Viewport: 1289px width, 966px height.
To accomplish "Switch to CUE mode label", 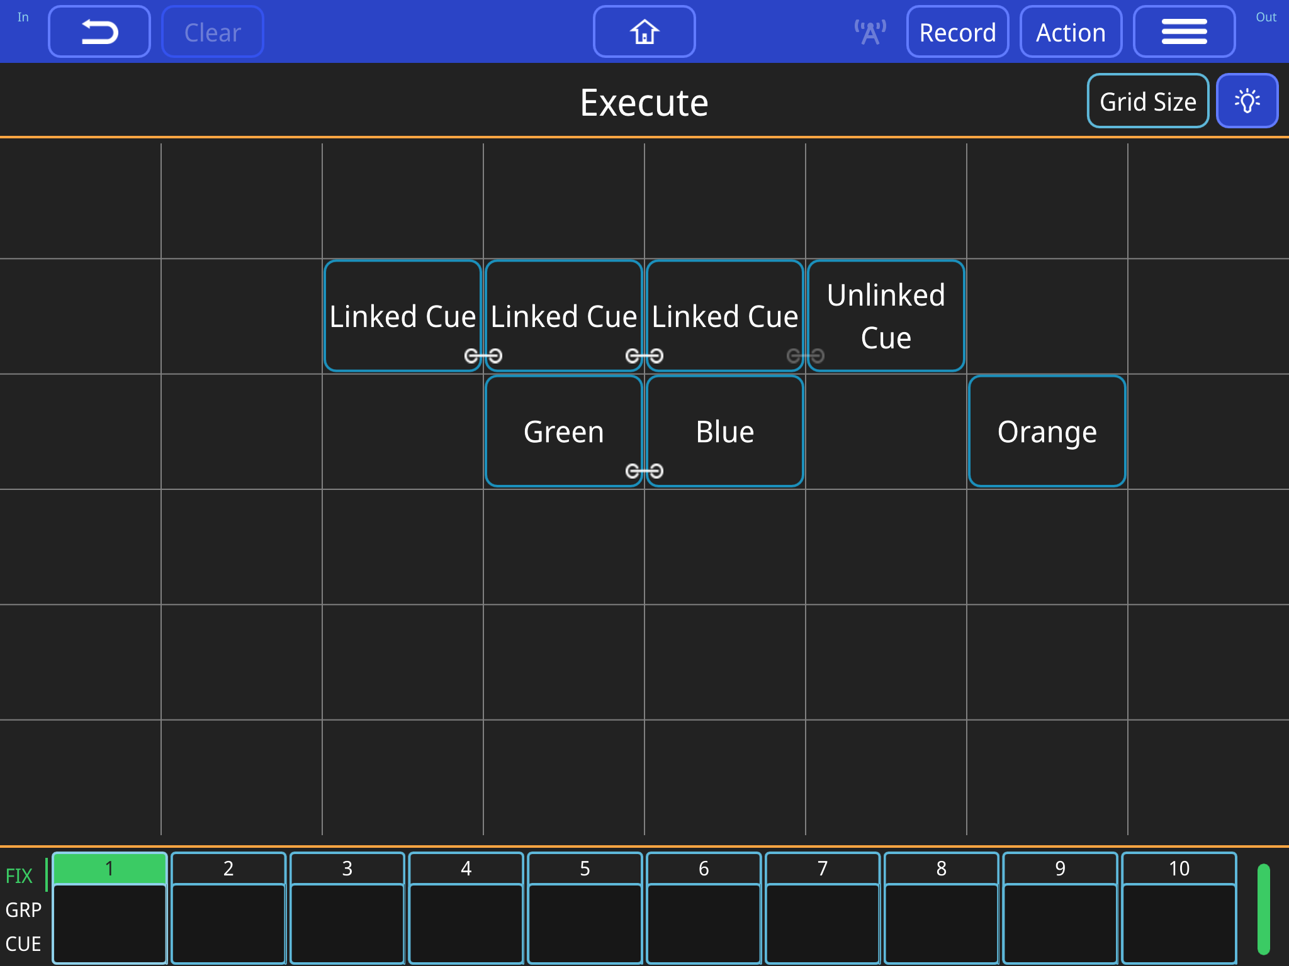I will 23,943.
